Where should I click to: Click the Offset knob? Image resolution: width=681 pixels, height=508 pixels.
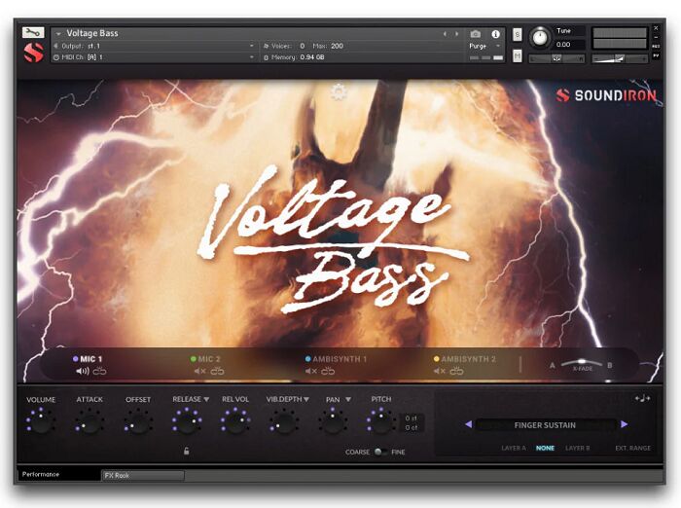(x=138, y=422)
